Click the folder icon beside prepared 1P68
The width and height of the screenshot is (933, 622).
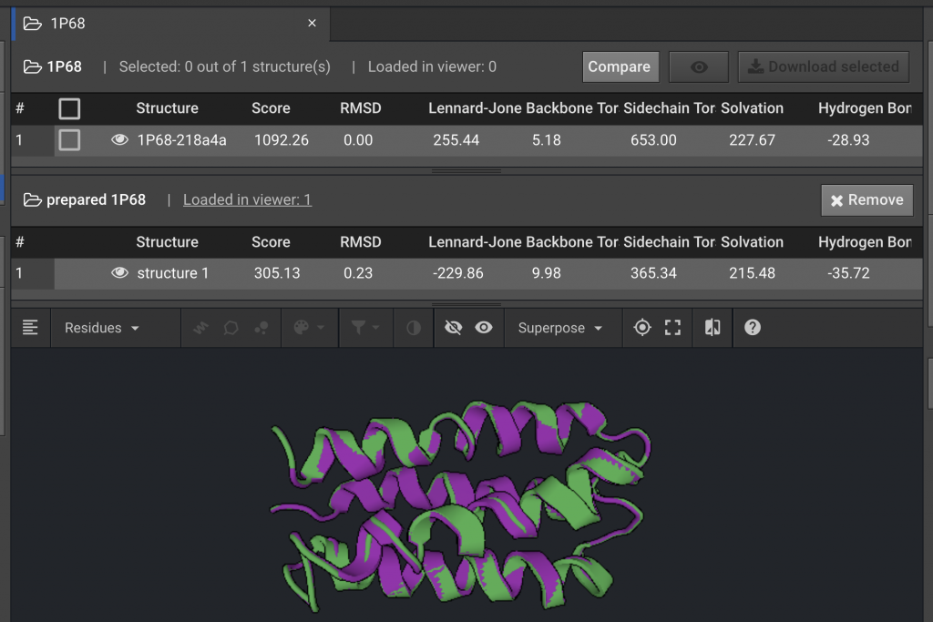tap(33, 199)
